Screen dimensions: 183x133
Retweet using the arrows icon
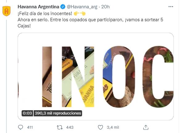coord(60,127)
